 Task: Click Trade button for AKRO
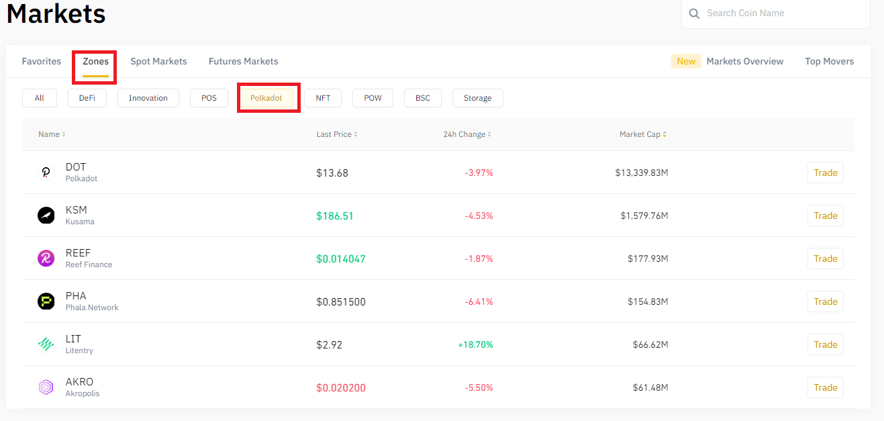[826, 387]
